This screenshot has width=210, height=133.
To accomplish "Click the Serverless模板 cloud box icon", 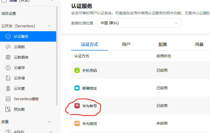I will tap(8, 99).
